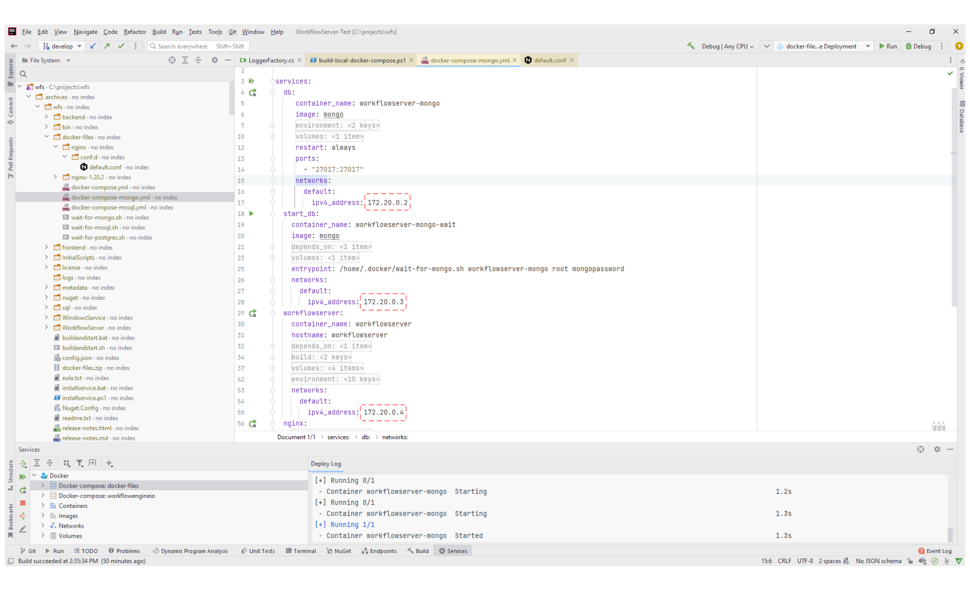Viewport: 970px width, 590px height.
Task: Click redeploy gutter icon next to db service
Action: point(253,93)
